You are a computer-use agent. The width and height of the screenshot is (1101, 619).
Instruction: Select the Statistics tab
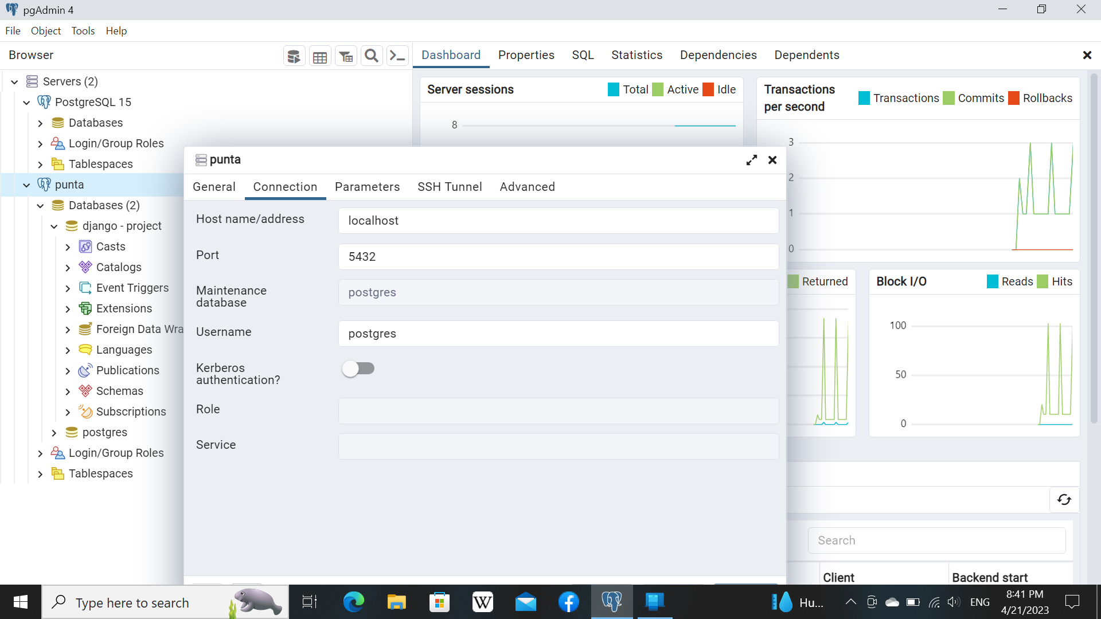pyautogui.click(x=637, y=55)
